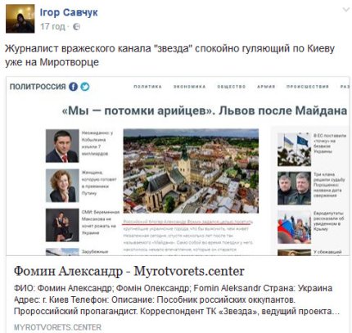Click the 17 год timestamp
The width and height of the screenshot is (352, 333).
52,26
